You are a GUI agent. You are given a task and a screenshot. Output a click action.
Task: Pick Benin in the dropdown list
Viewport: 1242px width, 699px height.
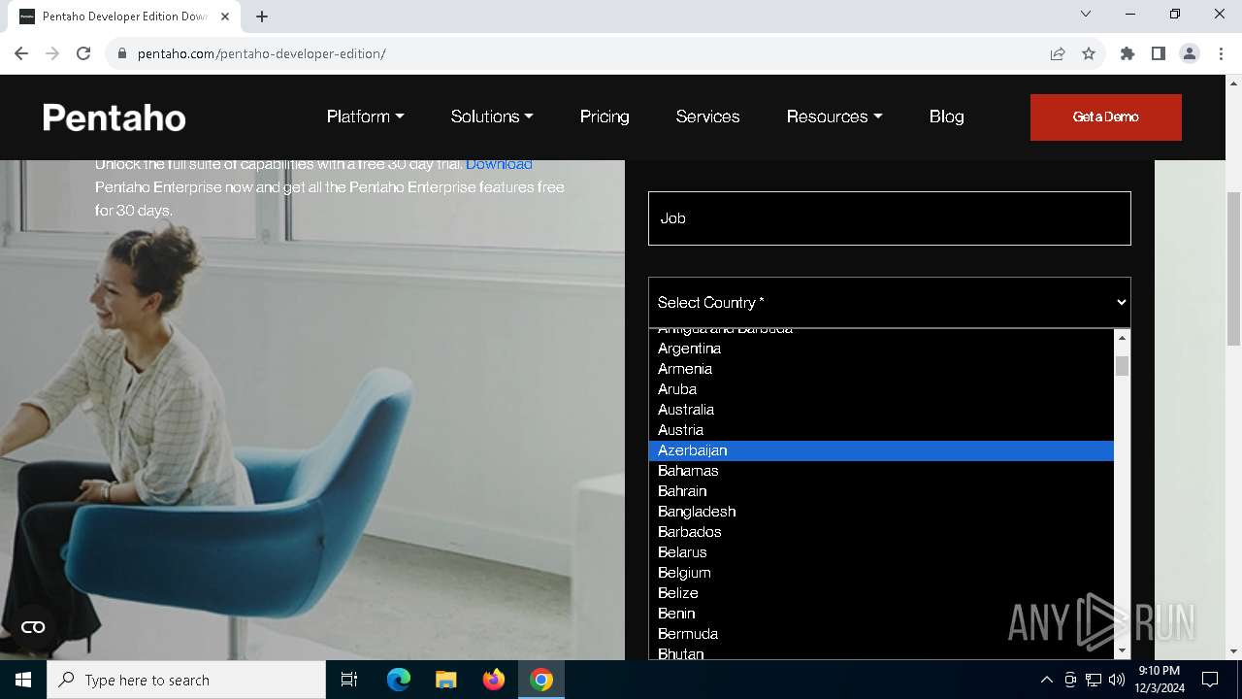click(881, 614)
